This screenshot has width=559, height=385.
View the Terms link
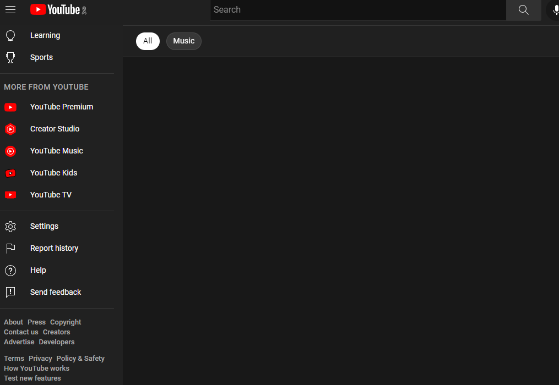(x=14, y=358)
